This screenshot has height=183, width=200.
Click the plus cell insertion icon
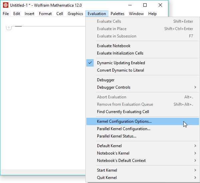click(9, 27)
